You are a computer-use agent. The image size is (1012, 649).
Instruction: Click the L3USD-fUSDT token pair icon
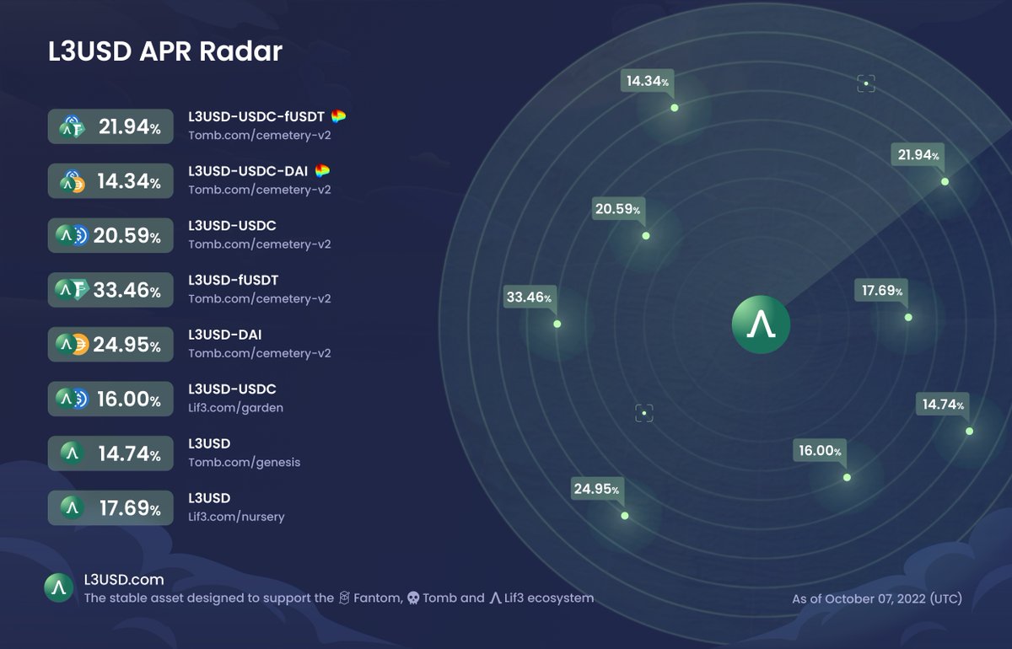click(x=72, y=291)
